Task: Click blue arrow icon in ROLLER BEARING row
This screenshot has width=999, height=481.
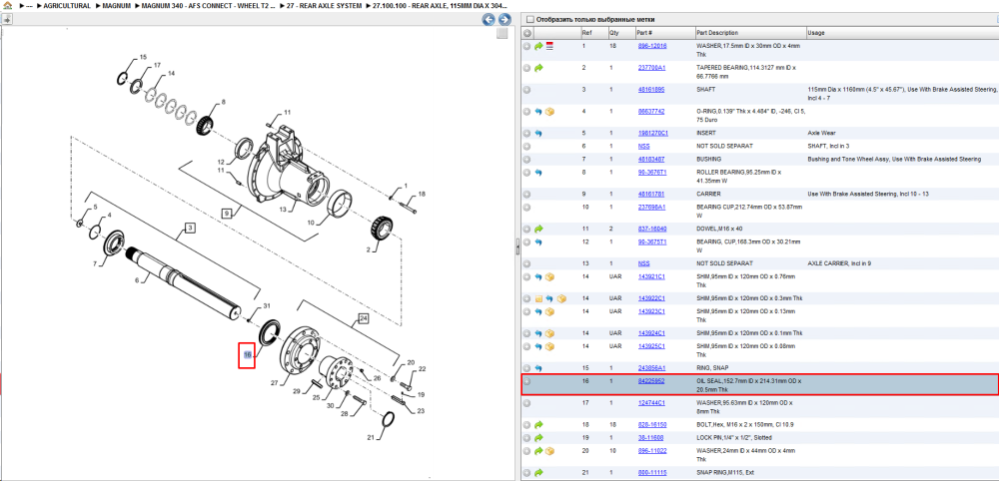Action: click(x=538, y=172)
